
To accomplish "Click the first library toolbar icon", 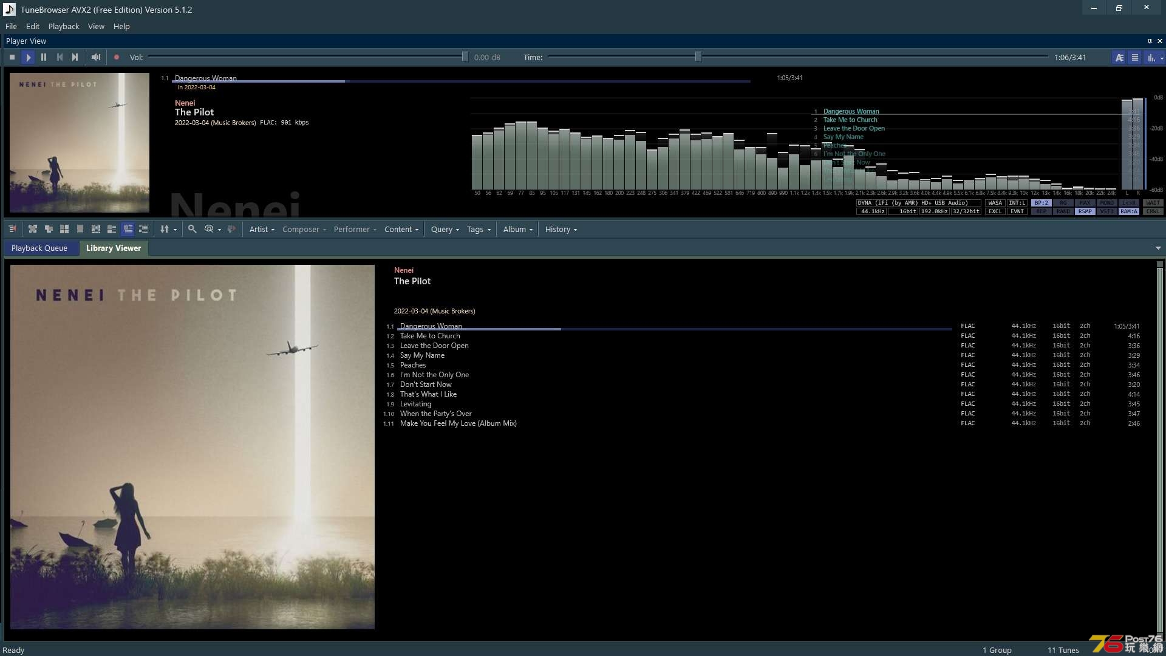I will (x=13, y=229).
